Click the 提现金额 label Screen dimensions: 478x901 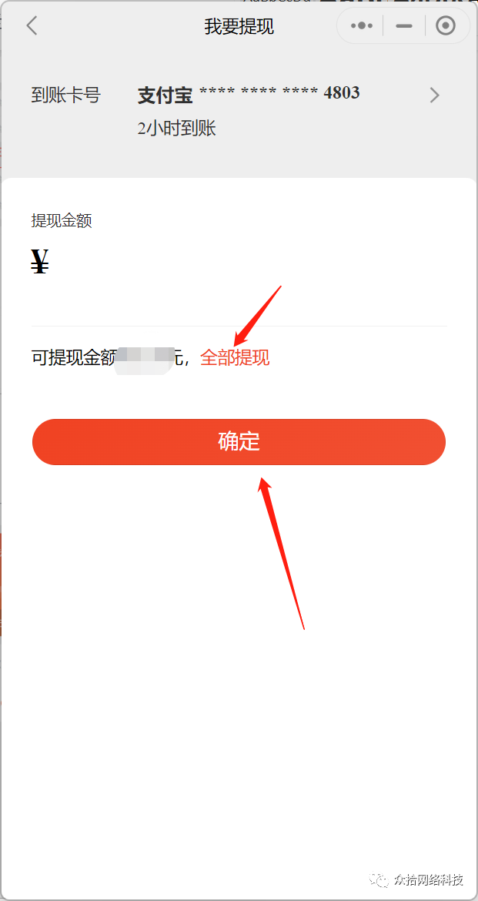pos(62,221)
